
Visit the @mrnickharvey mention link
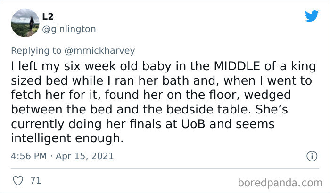point(99,51)
